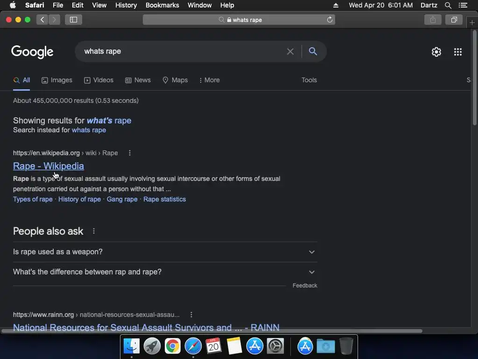This screenshot has width=478, height=359.
Task: Open Launchpad rocket in the Dock
Action: tap(152, 346)
